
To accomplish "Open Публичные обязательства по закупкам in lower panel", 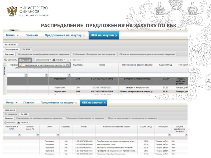I will click(x=85, y=118).
